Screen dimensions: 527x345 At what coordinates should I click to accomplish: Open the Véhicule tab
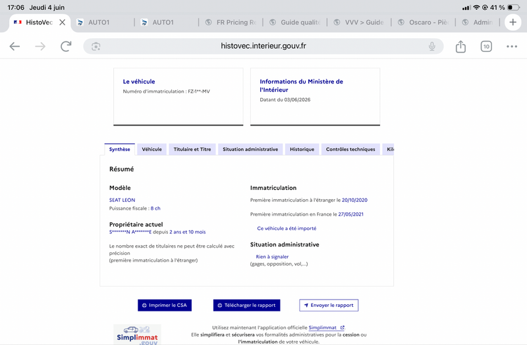[x=152, y=150]
